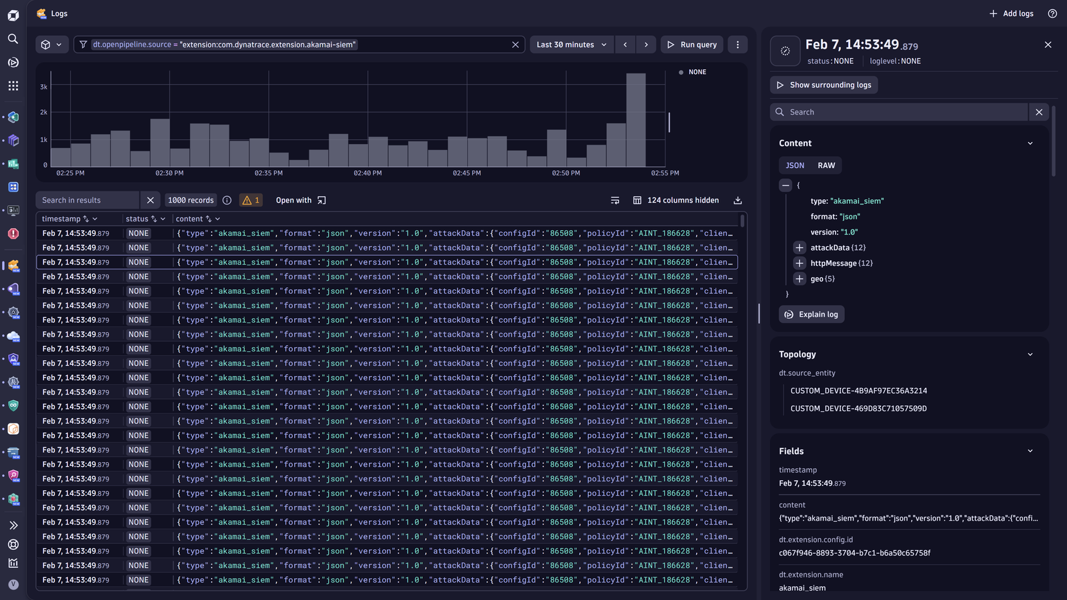The height and width of the screenshot is (600, 1067).
Task: Open the apps grid launcher in the sidebar
Action: pos(13,85)
